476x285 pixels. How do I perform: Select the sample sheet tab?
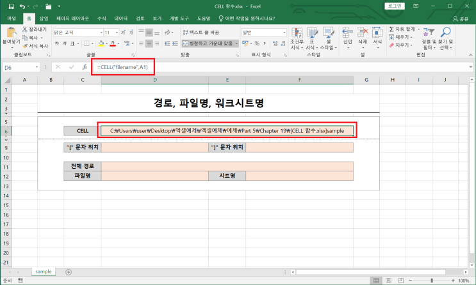coord(44,272)
